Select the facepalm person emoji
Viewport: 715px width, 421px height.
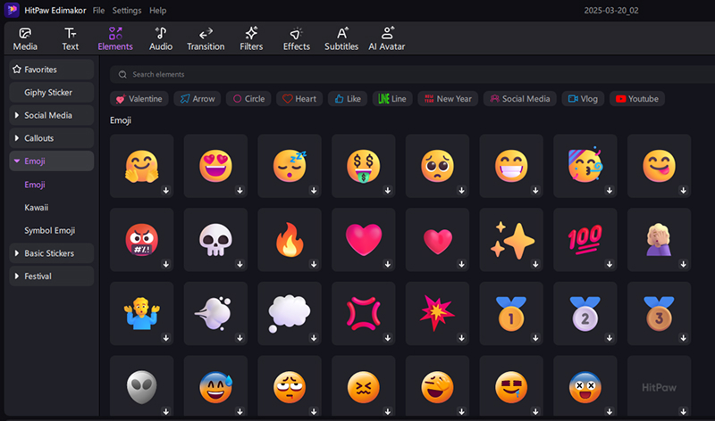tap(659, 239)
